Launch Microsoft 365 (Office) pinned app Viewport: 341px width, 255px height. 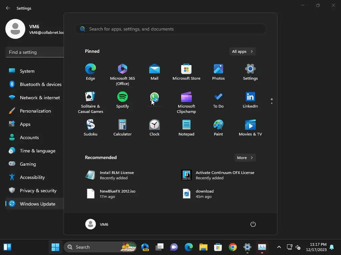pos(123,74)
